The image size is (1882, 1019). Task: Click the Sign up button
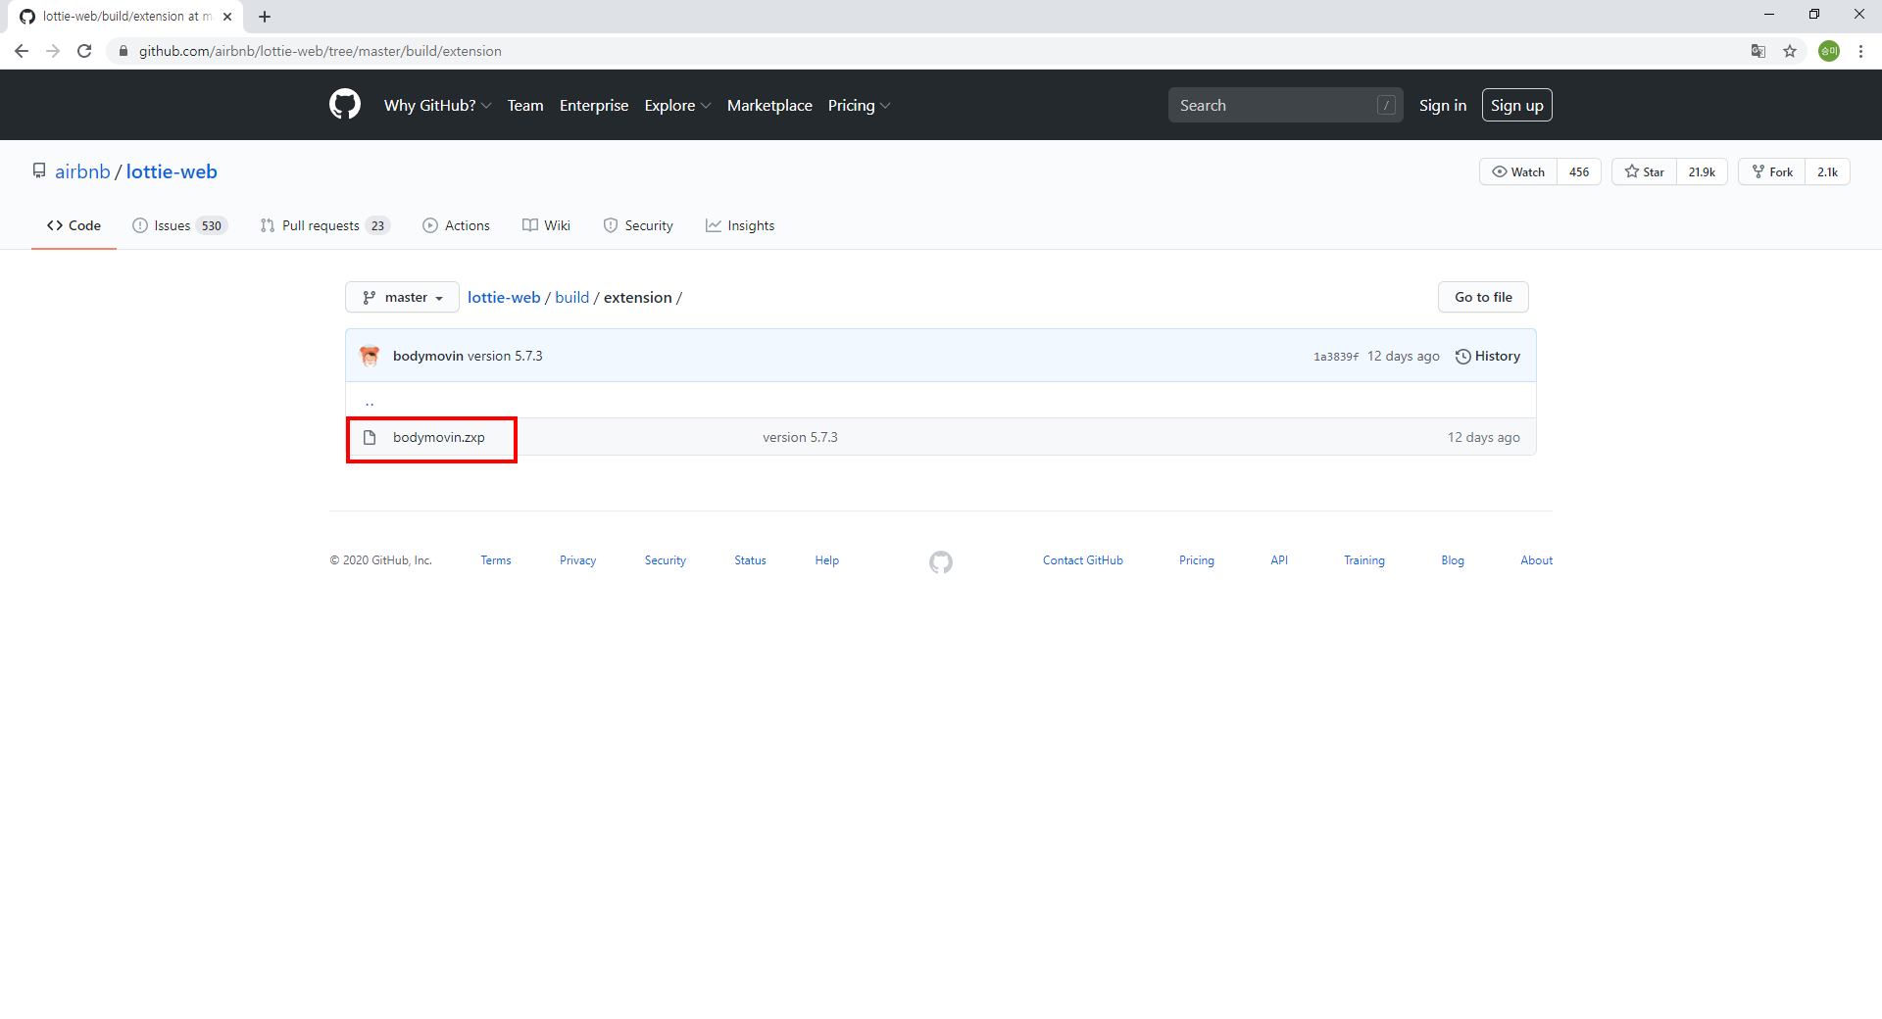pyautogui.click(x=1517, y=105)
